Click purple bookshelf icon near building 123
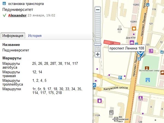Viewport: 164px width, 123px height. click(x=151, y=51)
